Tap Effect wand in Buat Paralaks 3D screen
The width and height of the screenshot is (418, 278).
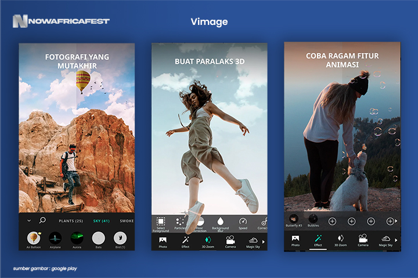(185, 240)
